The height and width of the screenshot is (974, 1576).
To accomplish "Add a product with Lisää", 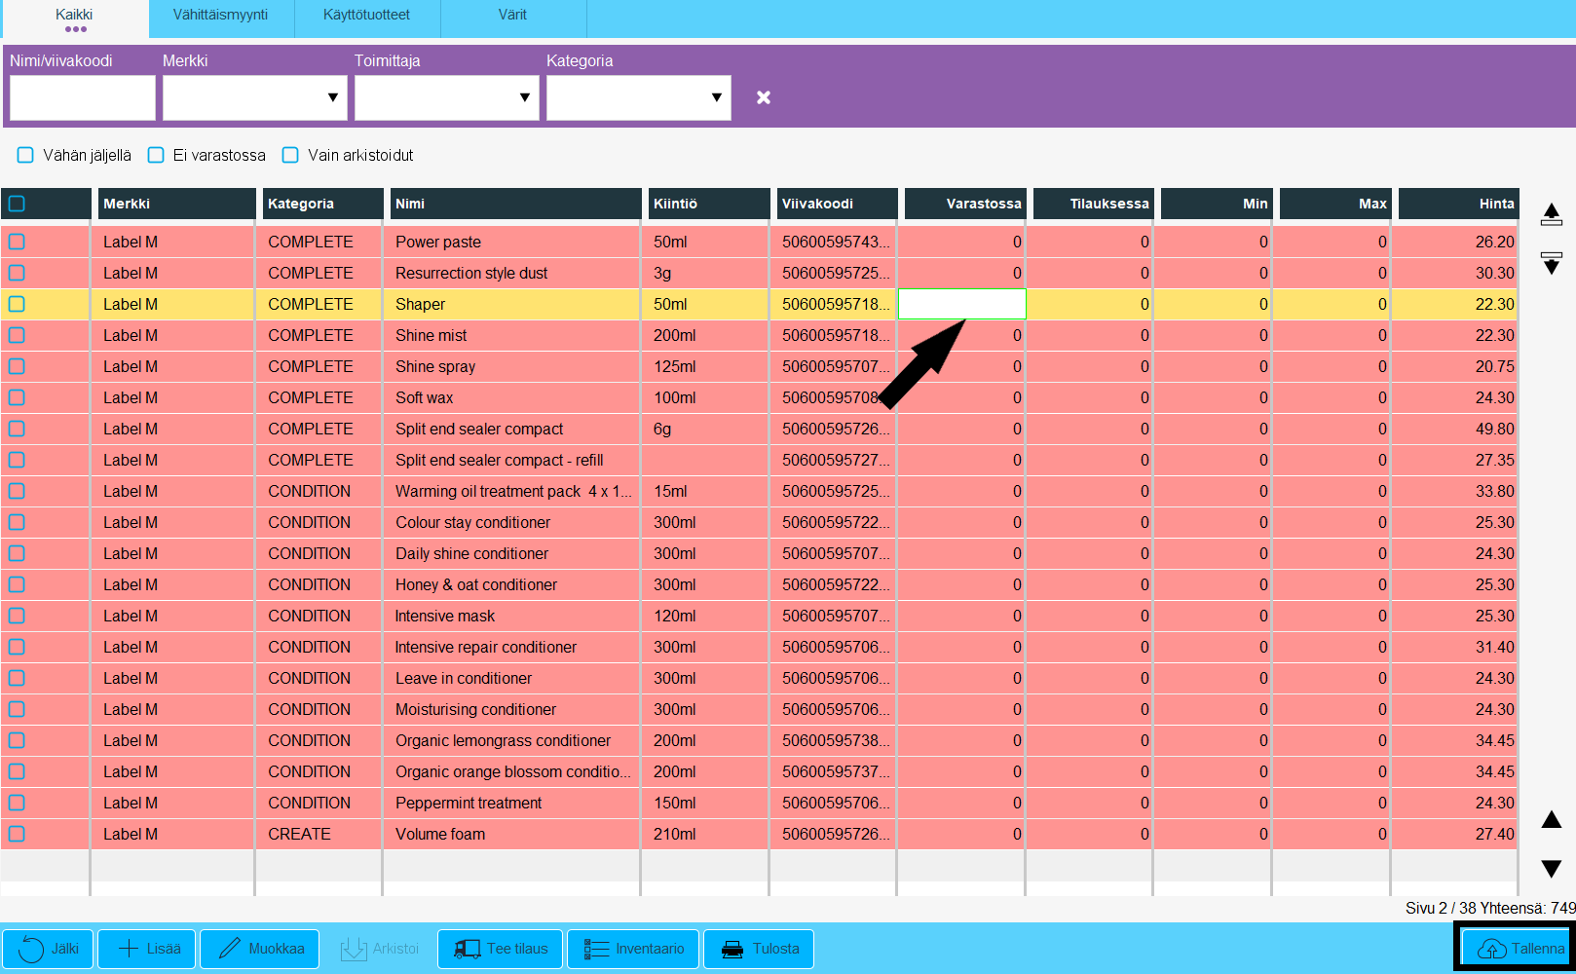I will [x=149, y=949].
